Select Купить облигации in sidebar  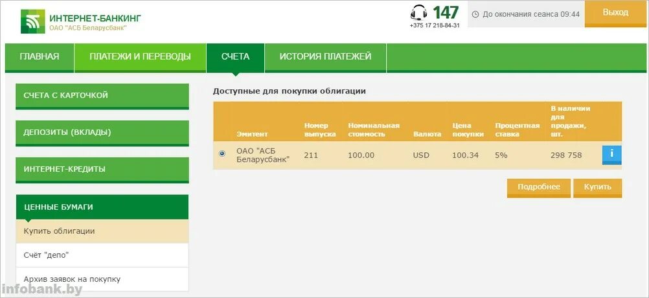coord(102,231)
